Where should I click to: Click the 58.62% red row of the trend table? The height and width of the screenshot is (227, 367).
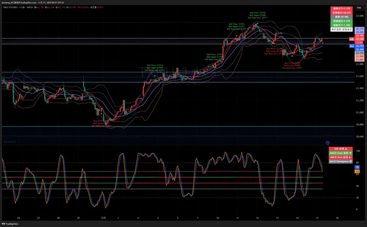pos(342,12)
